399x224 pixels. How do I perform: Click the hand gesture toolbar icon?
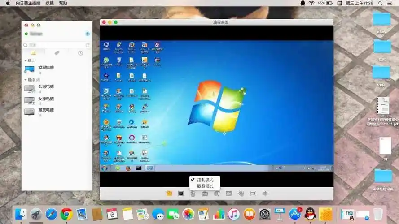(241, 194)
